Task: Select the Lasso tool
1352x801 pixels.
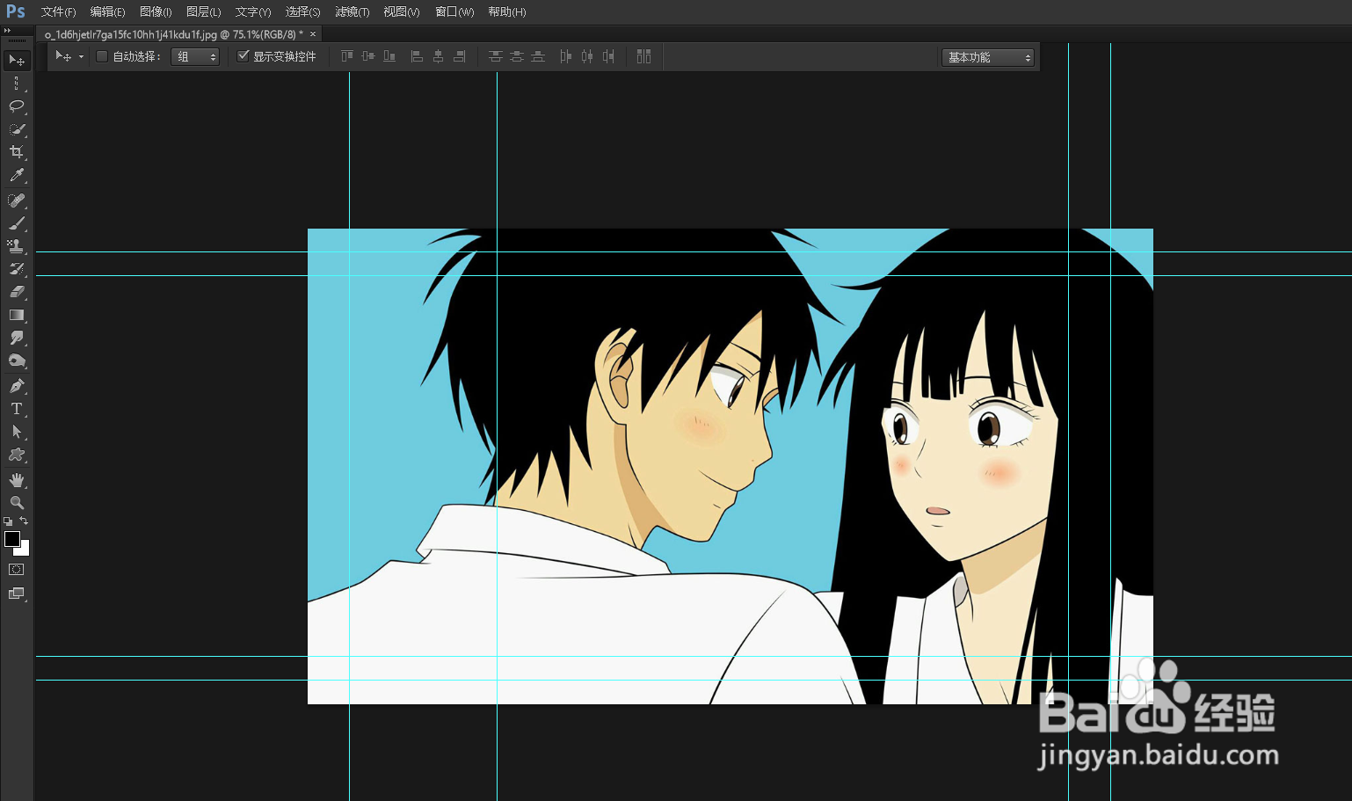Action: click(17, 106)
